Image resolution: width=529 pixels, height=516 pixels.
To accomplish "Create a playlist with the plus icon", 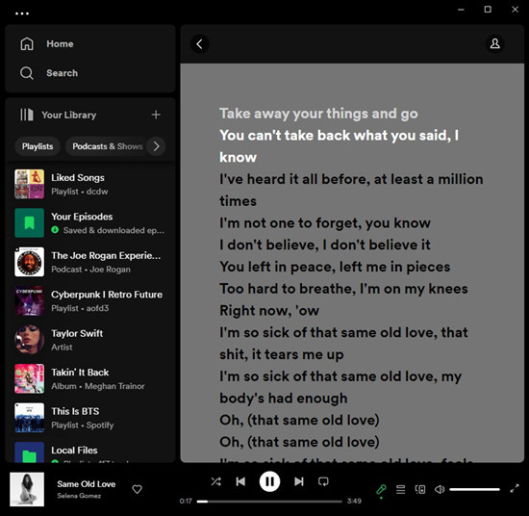I will [x=156, y=115].
